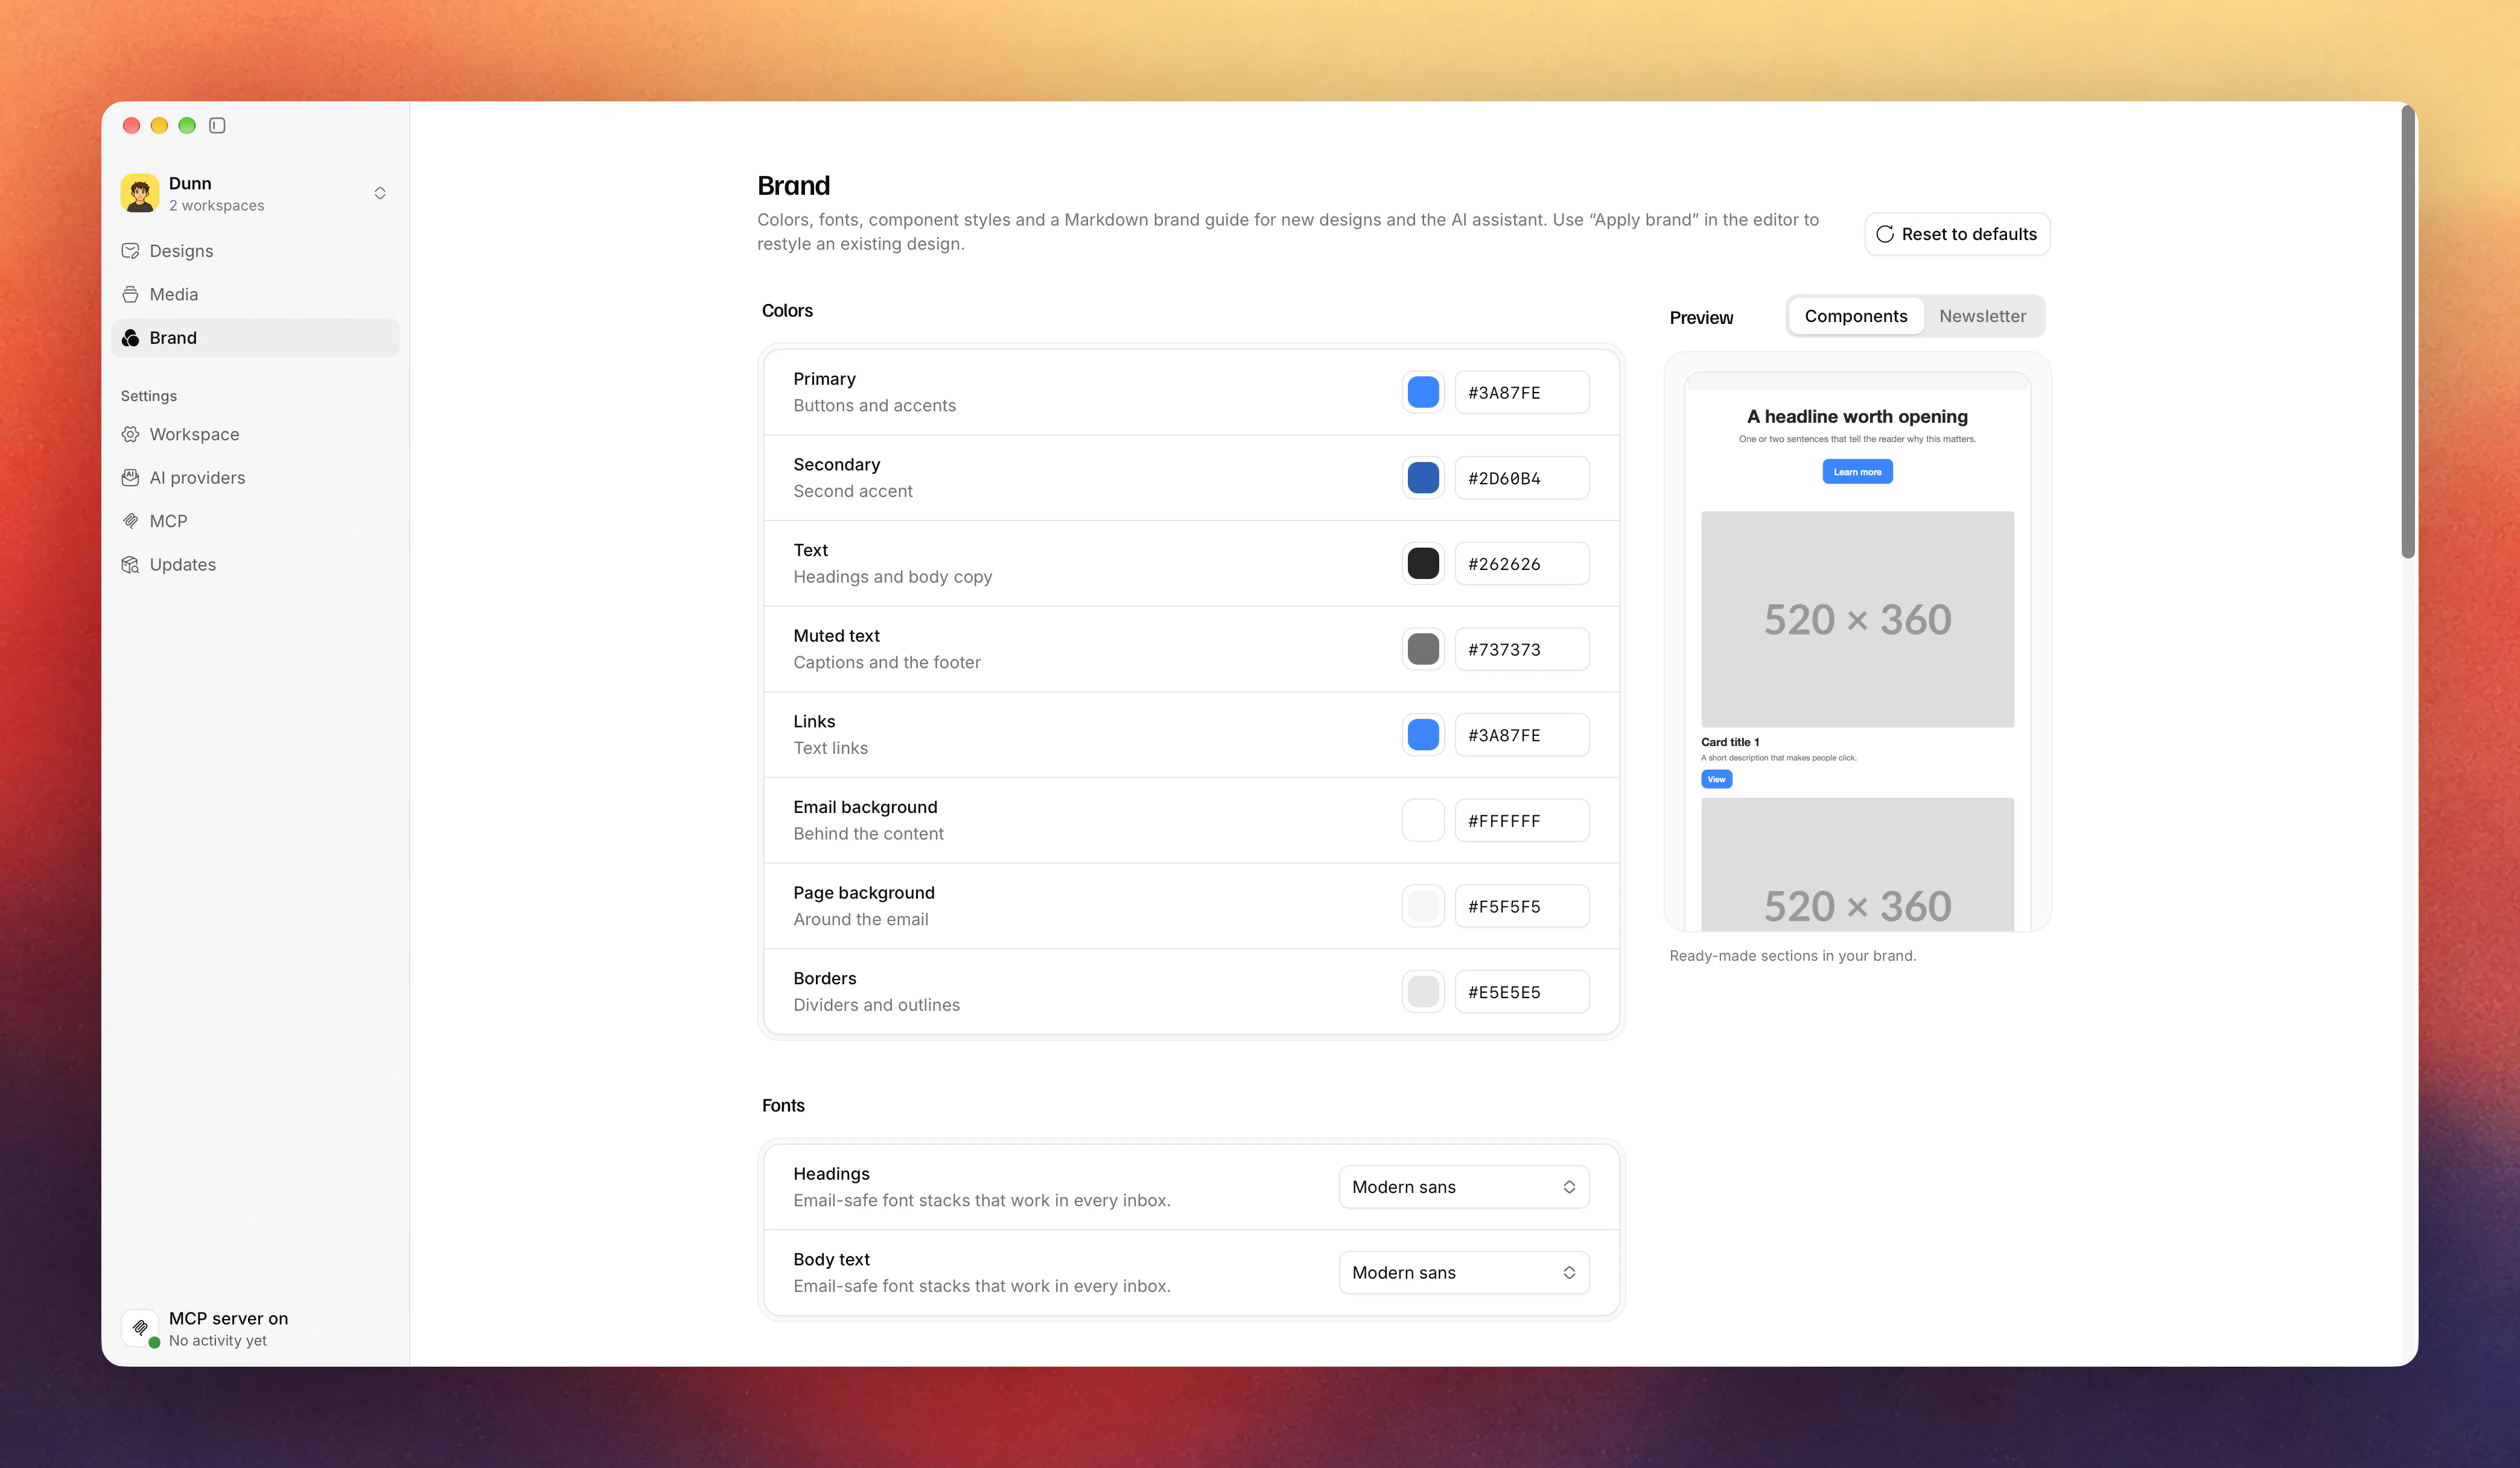The image size is (2520, 1468).
Task: Open the AI providers icon
Action: point(130,478)
